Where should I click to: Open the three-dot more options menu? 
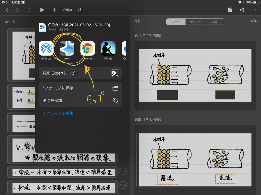(256, 10)
